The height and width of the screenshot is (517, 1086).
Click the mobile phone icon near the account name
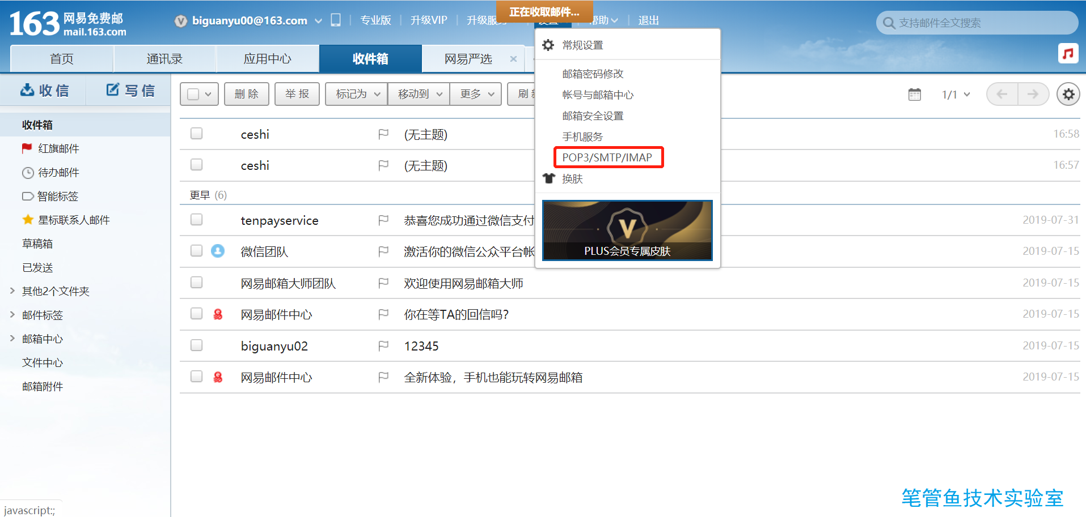[x=336, y=19]
